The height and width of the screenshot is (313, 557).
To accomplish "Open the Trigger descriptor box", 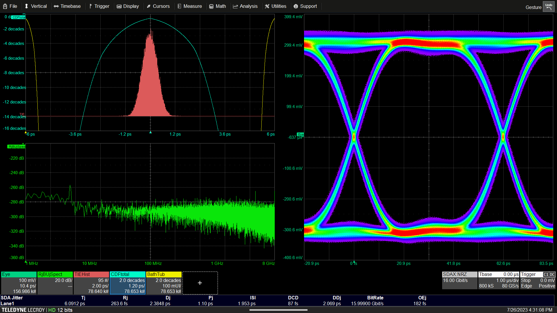I will (538, 280).
